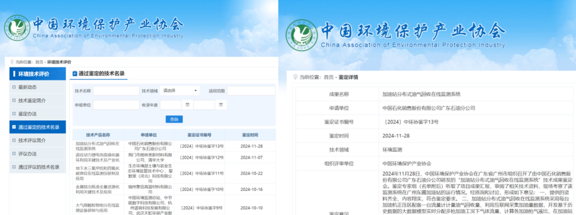This screenshot has width=576, height=215.
Task: Click the 鉴定时间 column header
Action: point(250,135)
